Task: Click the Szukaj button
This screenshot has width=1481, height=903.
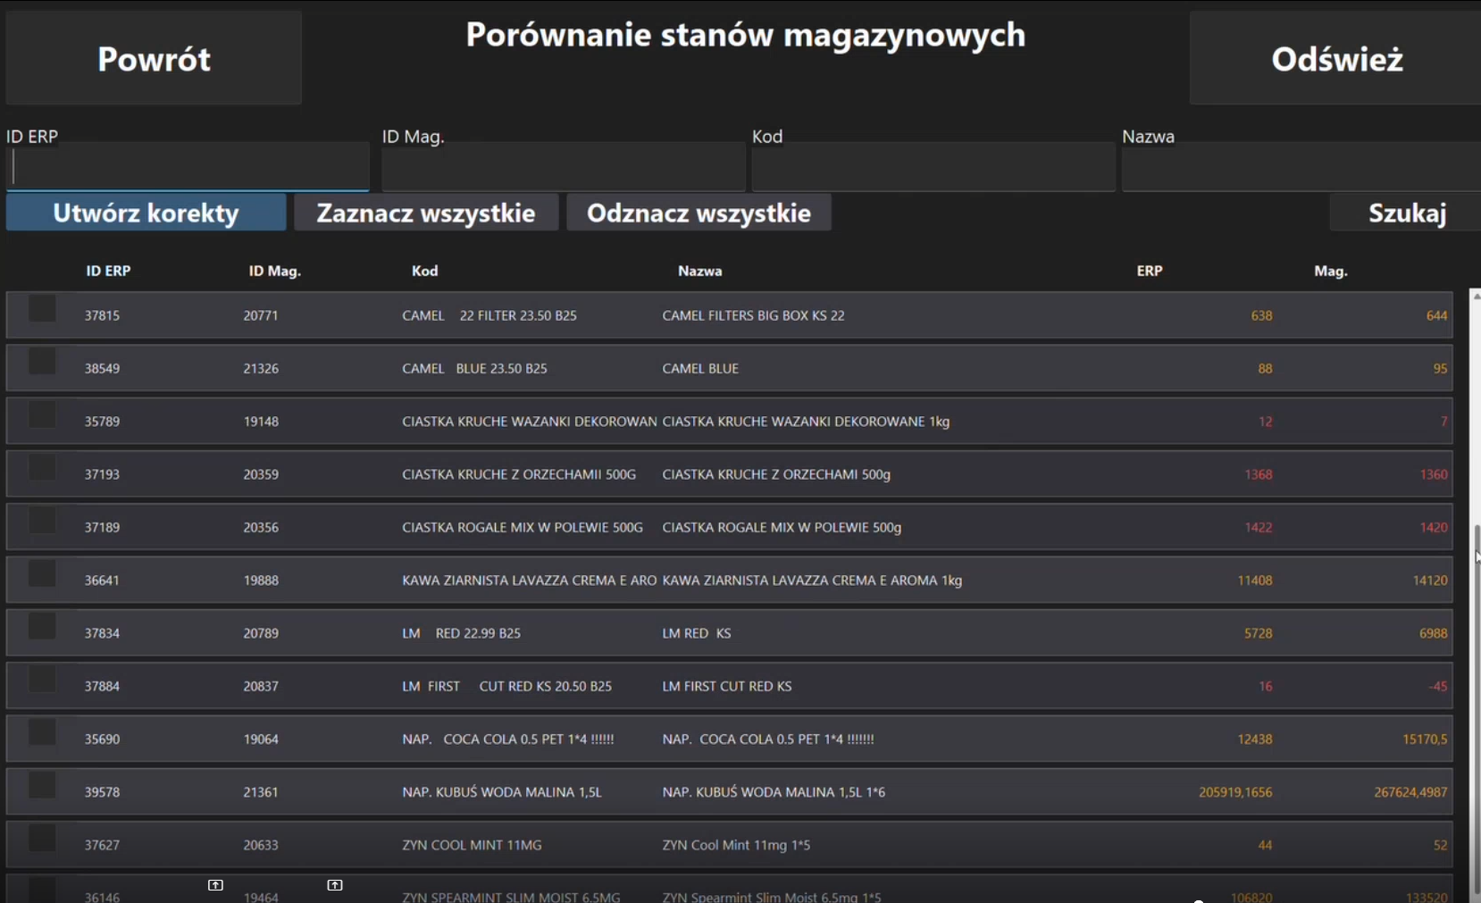Action: pyautogui.click(x=1406, y=213)
